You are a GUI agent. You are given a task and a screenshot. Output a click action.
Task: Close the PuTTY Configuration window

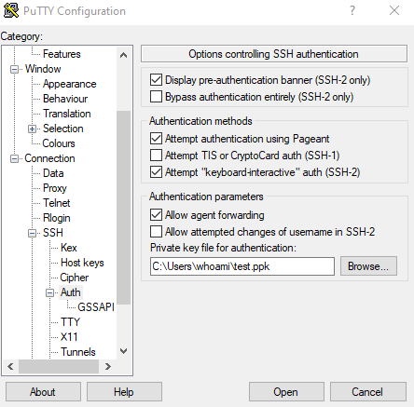point(394,11)
